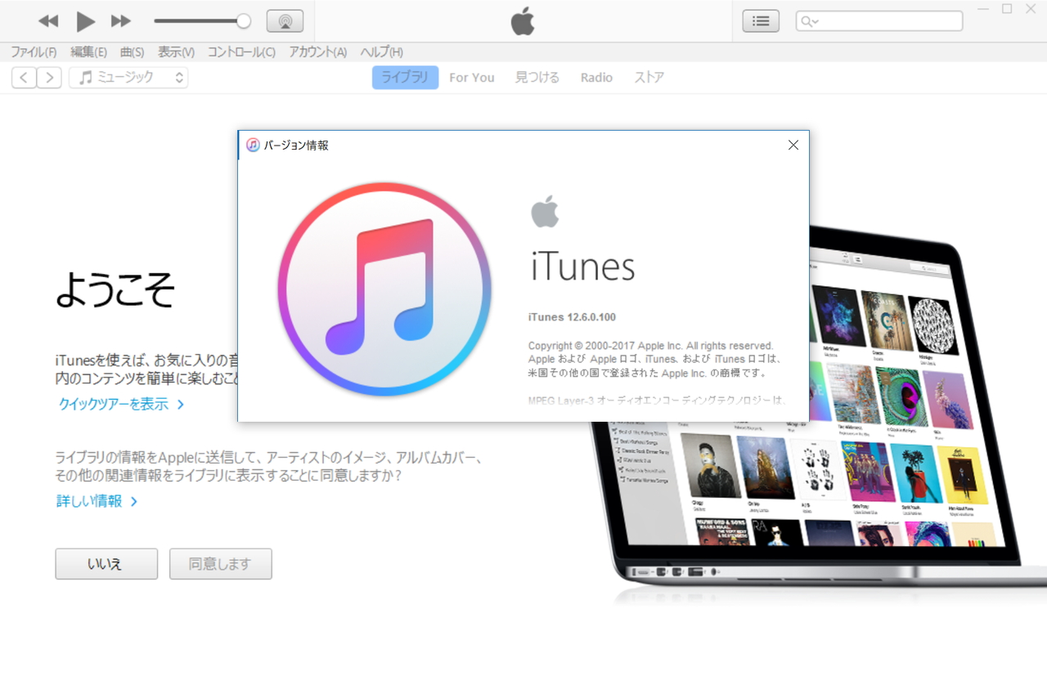
Task: Switch to the For You tab
Action: [x=471, y=77]
